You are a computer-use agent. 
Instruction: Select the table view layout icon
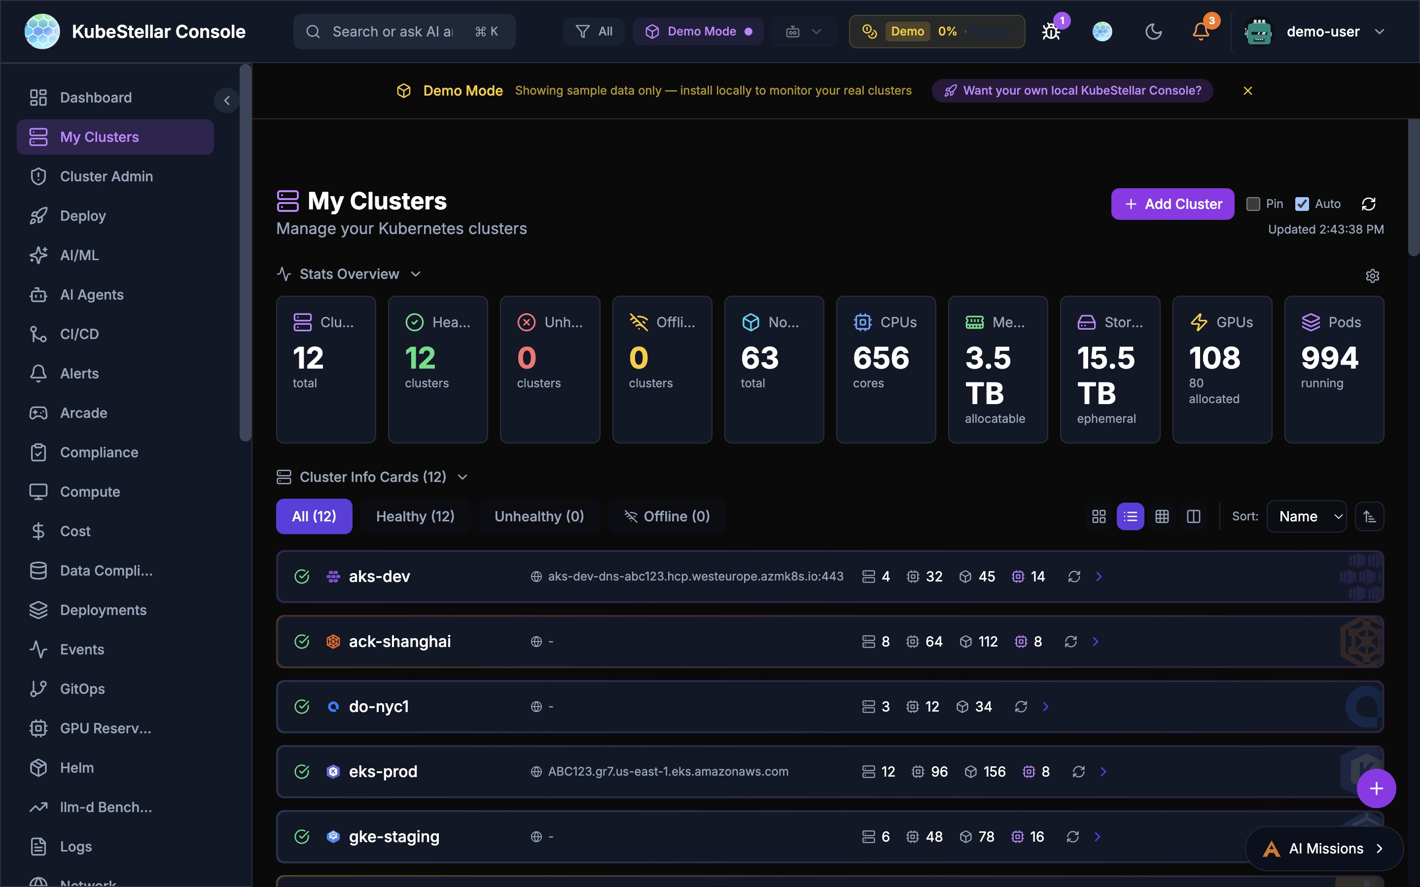pyautogui.click(x=1162, y=516)
